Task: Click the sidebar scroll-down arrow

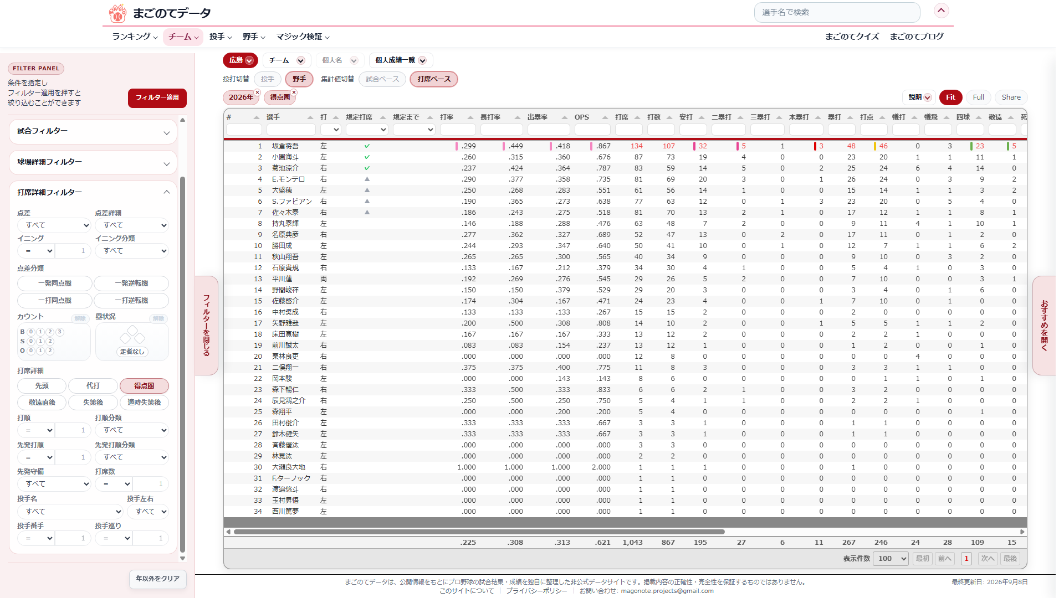Action: pos(182,559)
